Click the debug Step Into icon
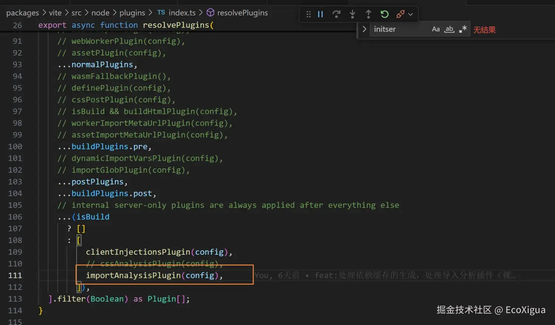Viewport: 555px width, 325px height. pos(352,14)
